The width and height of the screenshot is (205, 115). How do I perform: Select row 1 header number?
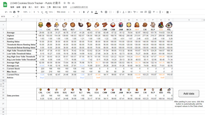3,25
